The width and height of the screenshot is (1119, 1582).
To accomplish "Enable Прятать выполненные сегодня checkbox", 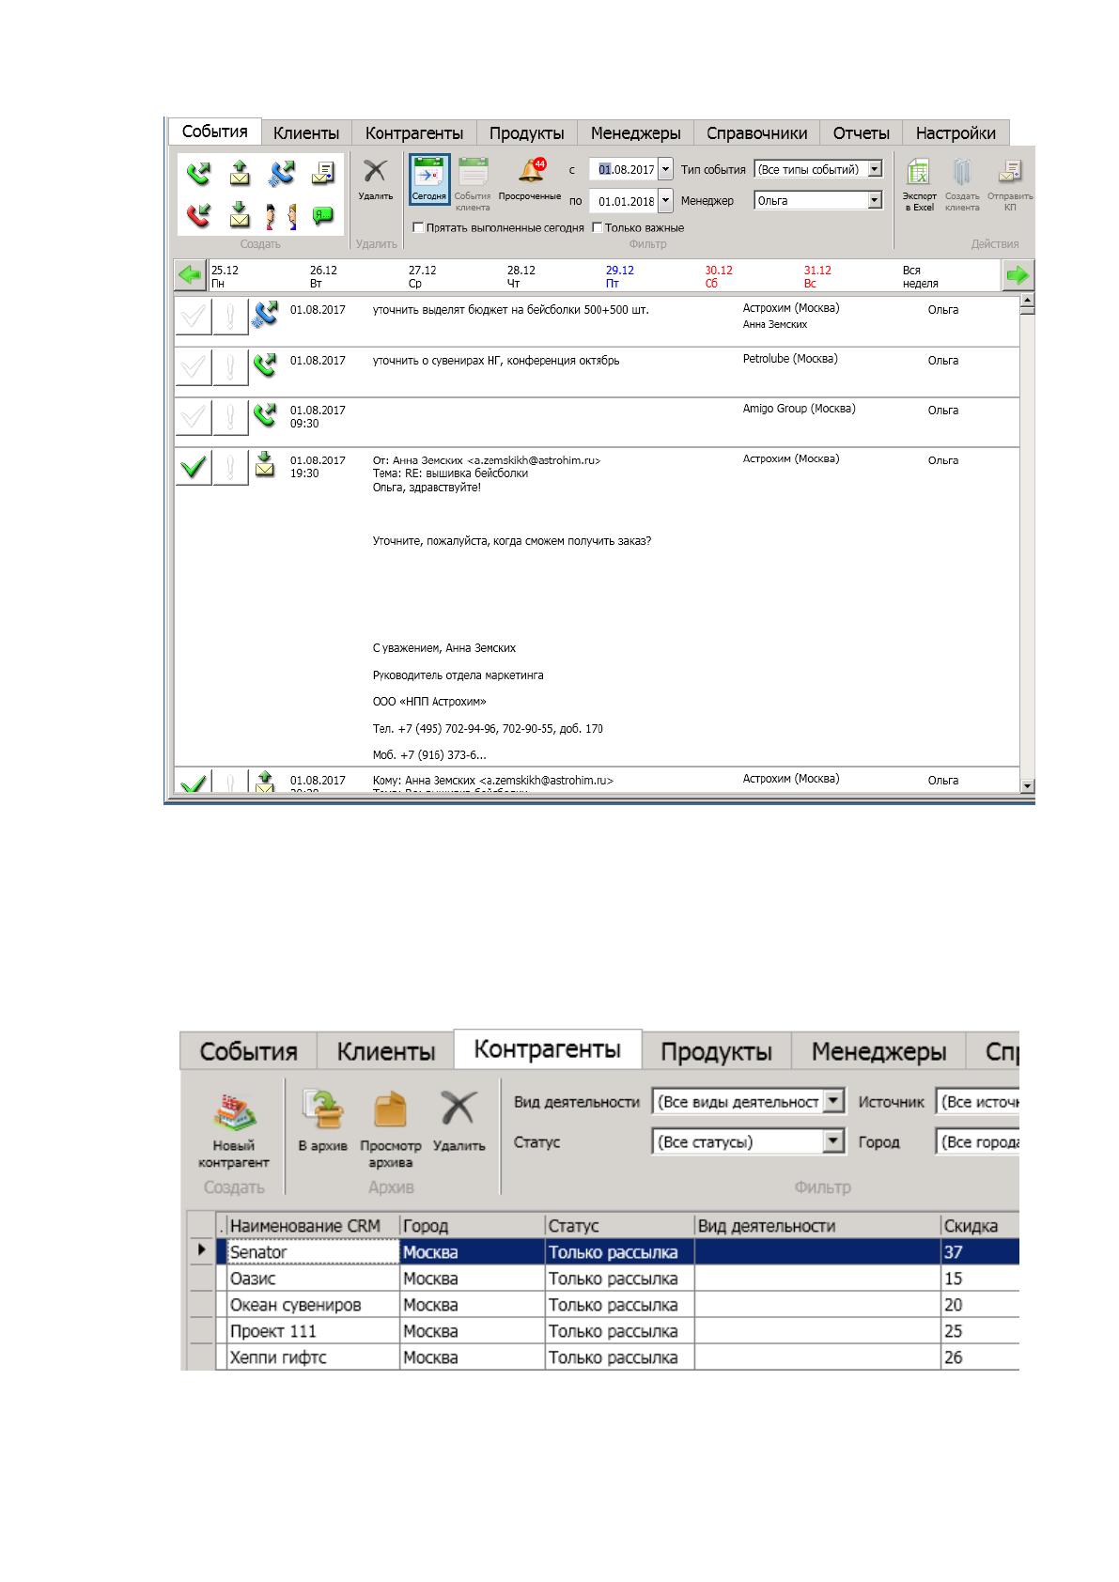I will tap(419, 228).
